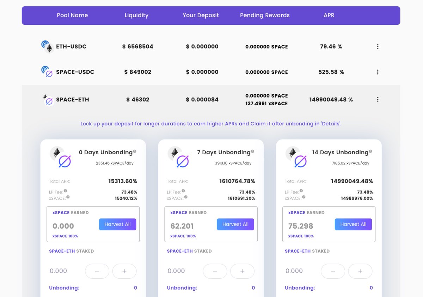Click the 2351.46 xSPACE/day rate
Viewport: 423px width, 297px height.
pos(115,163)
